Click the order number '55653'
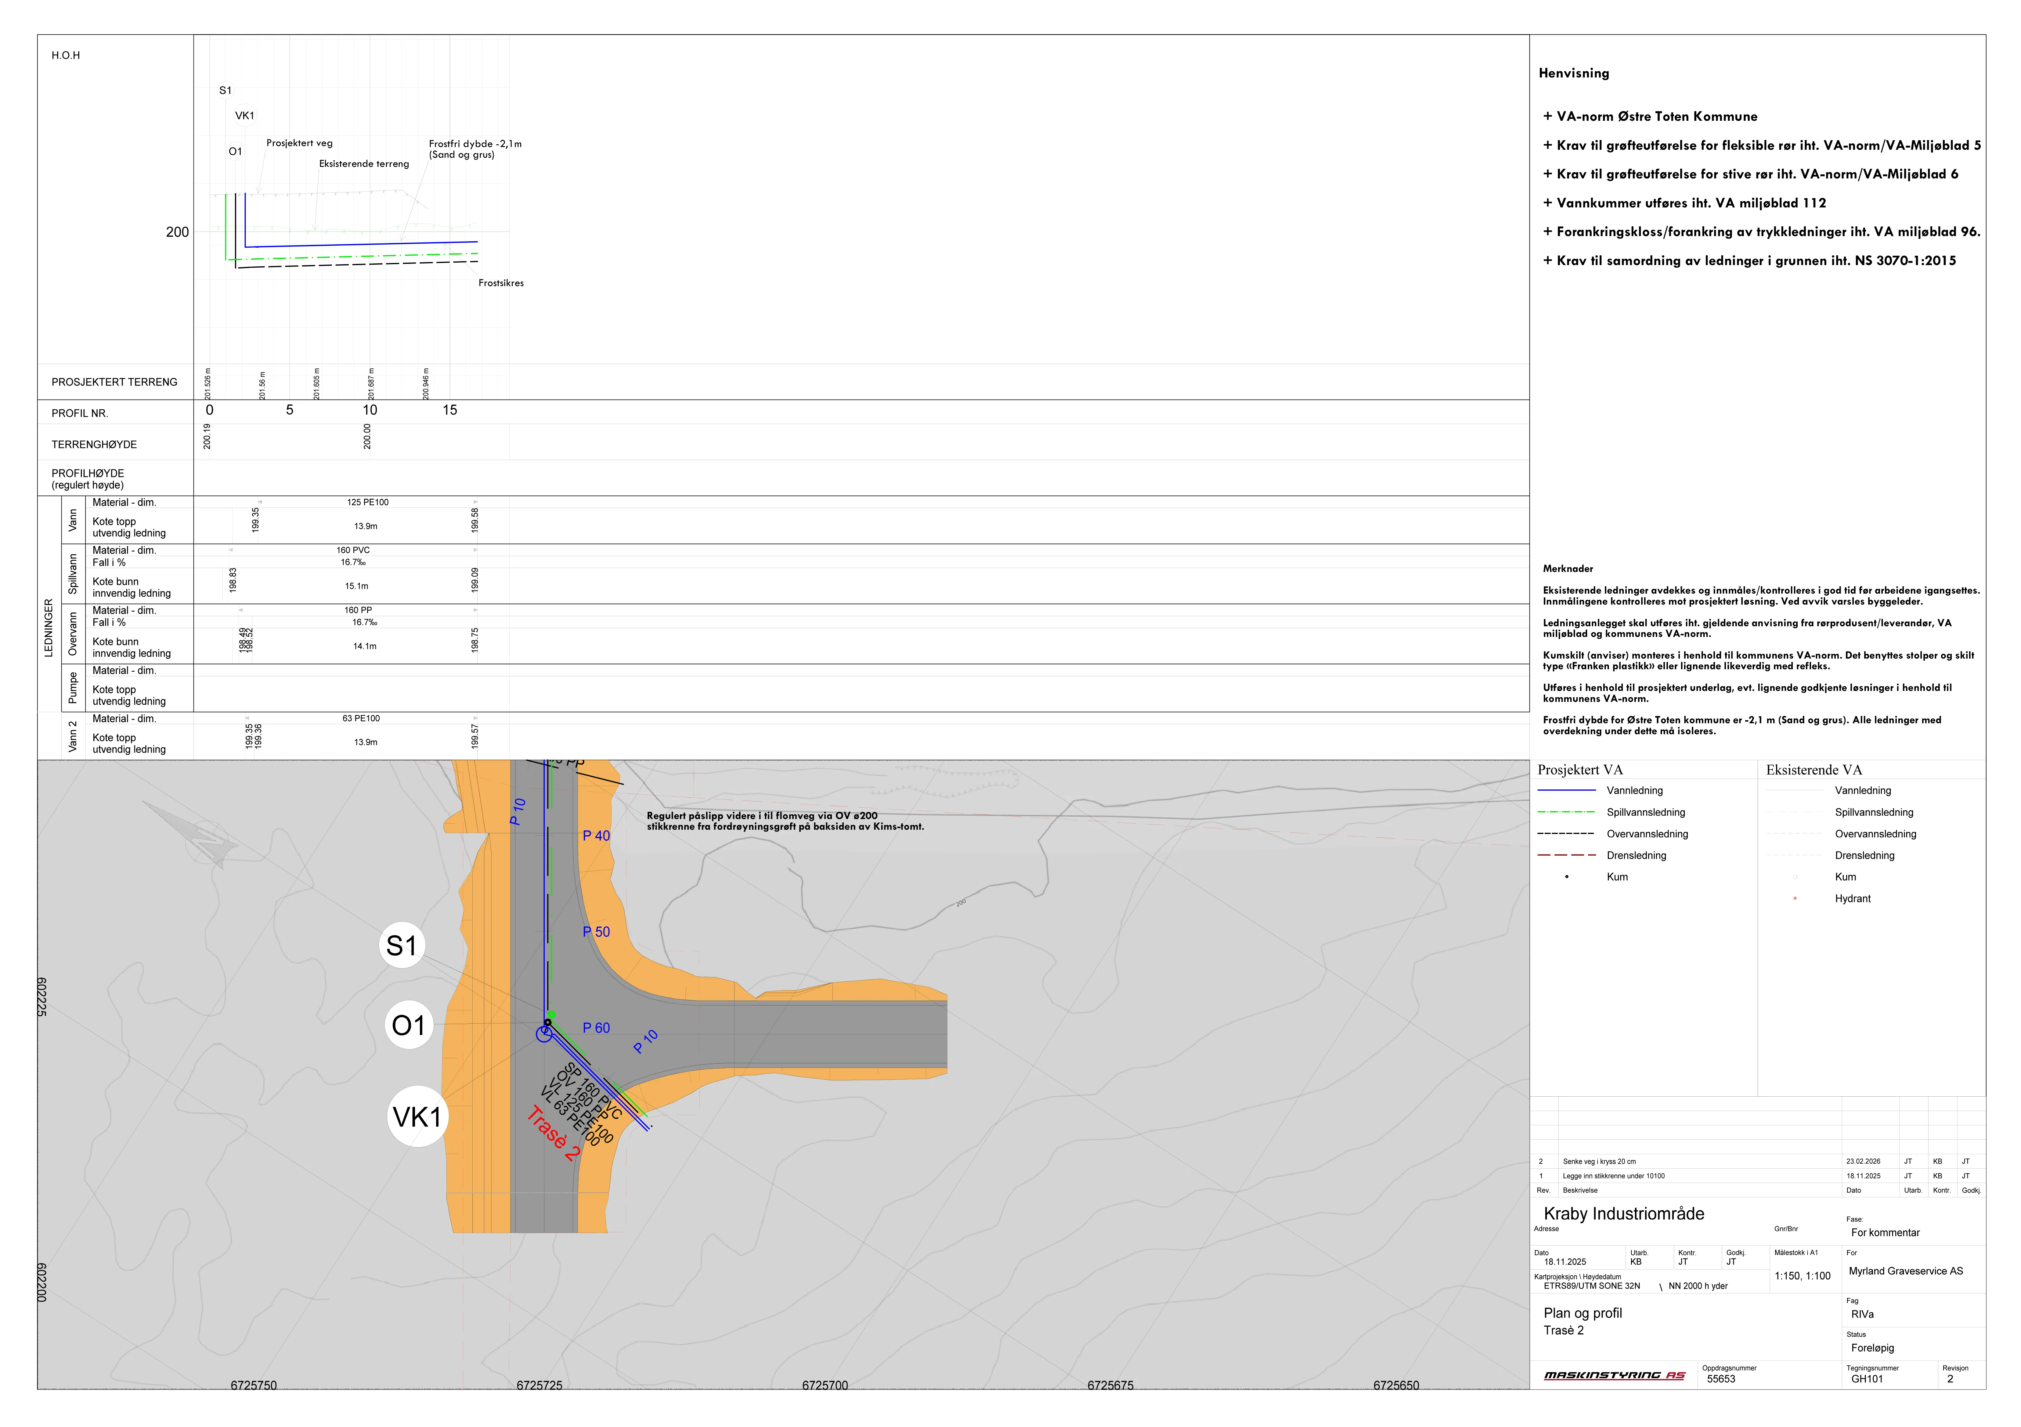 [x=1721, y=1379]
